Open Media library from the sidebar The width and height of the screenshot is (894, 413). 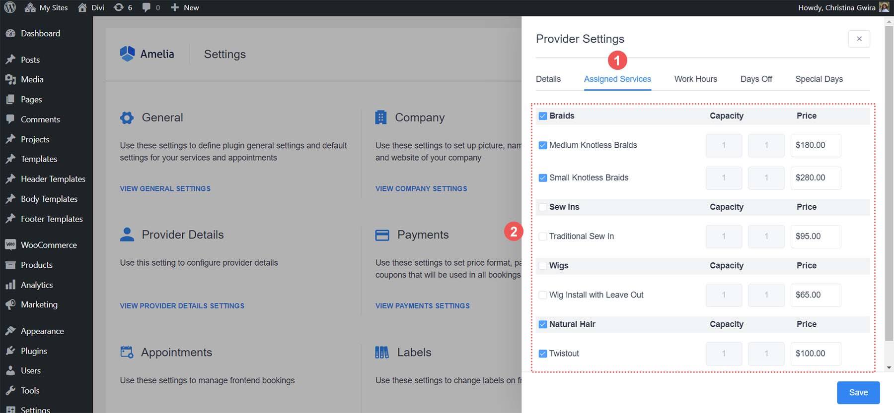[32, 79]
